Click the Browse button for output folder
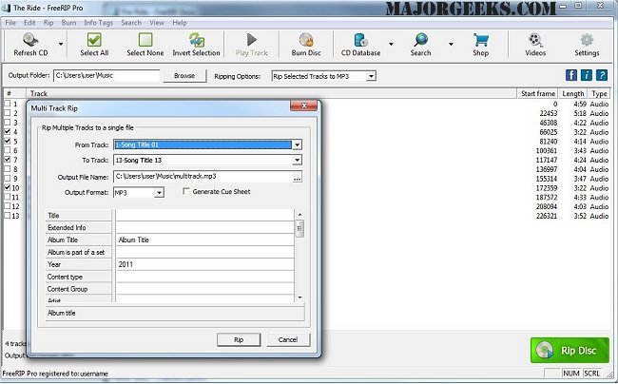 [184, 76]
